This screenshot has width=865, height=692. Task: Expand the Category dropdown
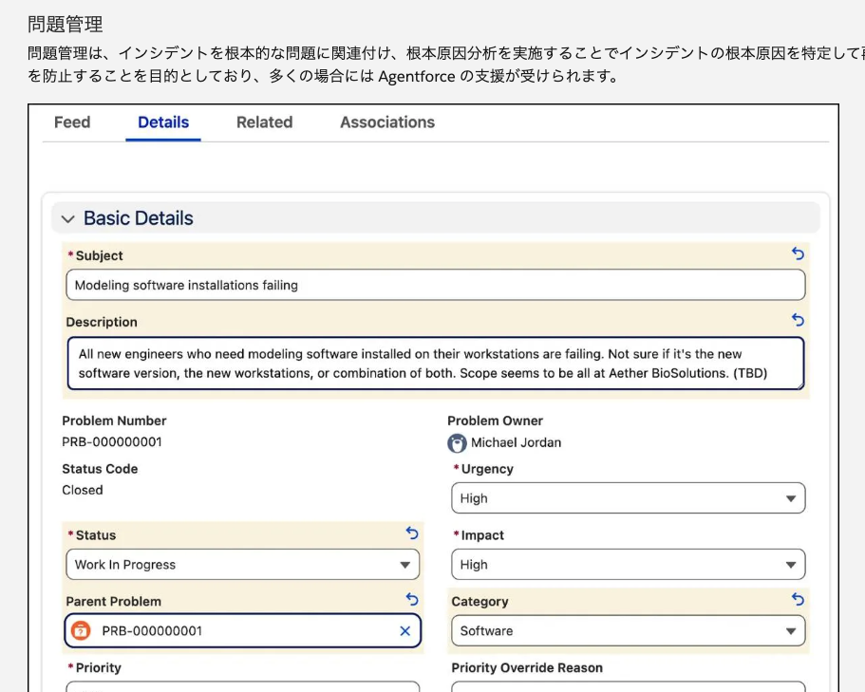(628, 631)
